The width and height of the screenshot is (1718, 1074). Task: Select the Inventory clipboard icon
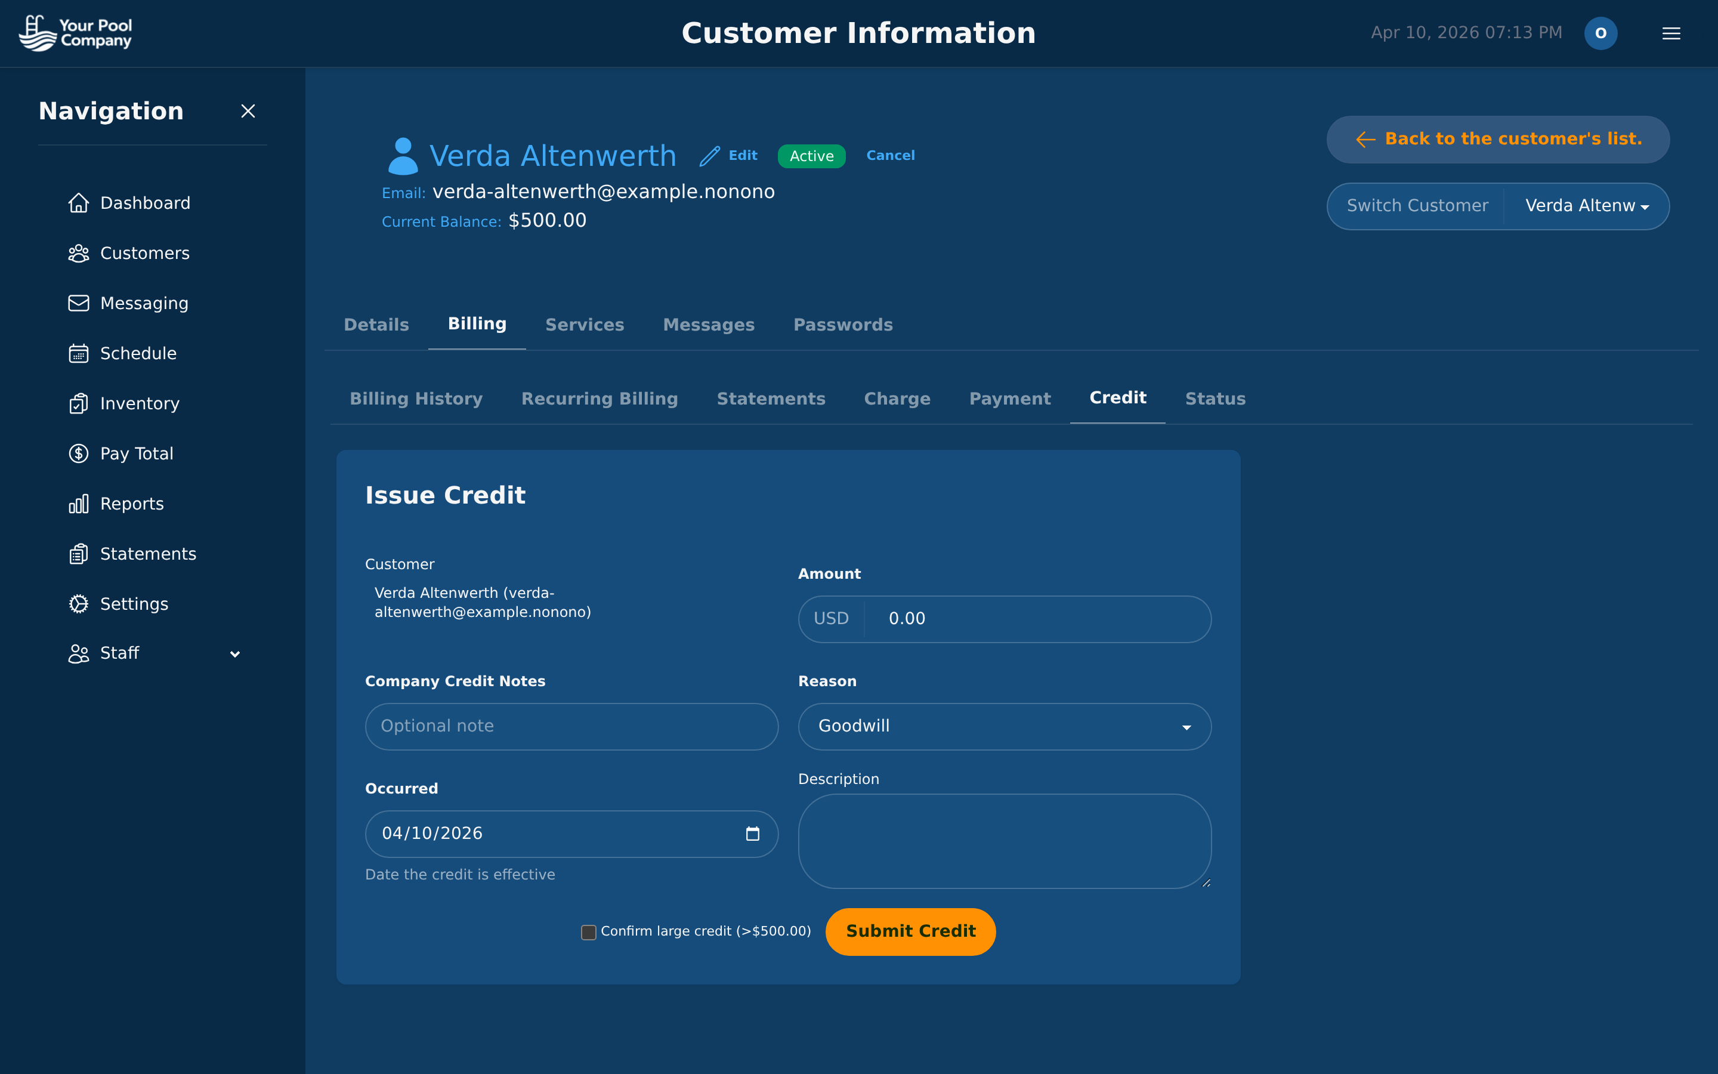coord(79,403)
